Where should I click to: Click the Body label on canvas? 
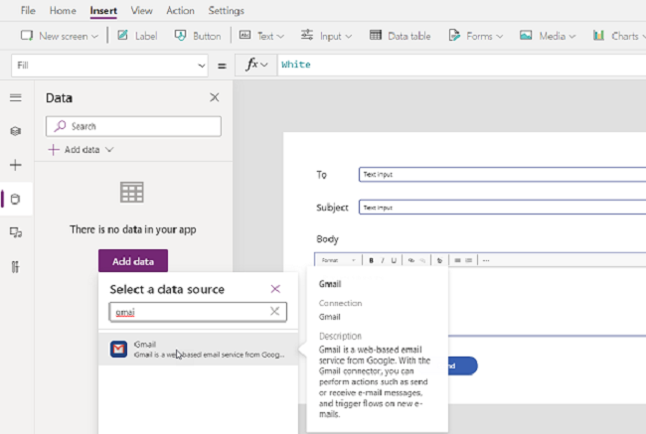point(327,239)
